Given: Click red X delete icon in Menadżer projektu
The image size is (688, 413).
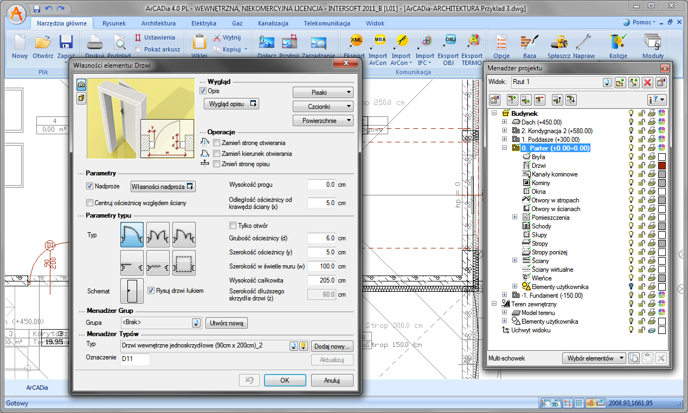Looking at the screenshot, I should [x=647, y=82].
